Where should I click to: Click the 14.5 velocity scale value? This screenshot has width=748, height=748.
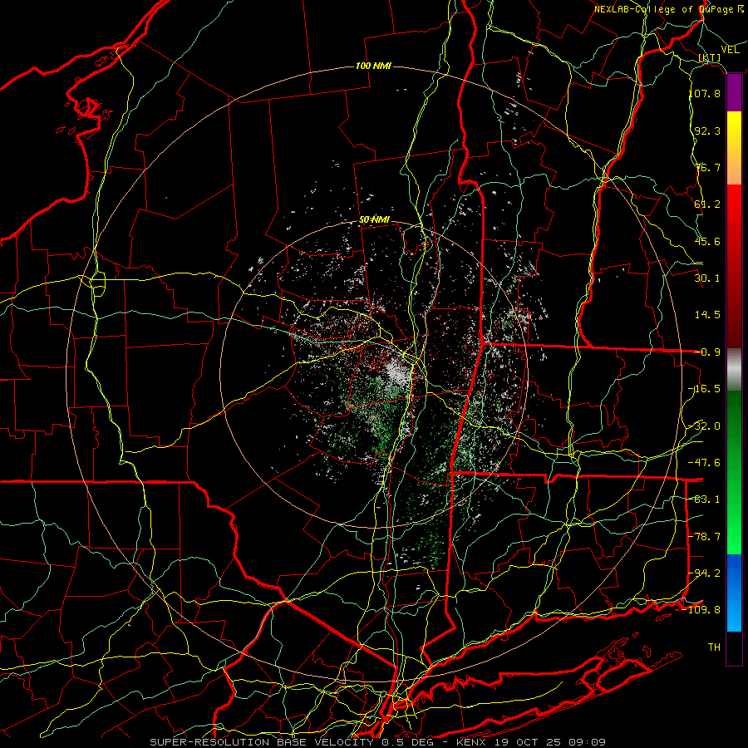(707, 315)
